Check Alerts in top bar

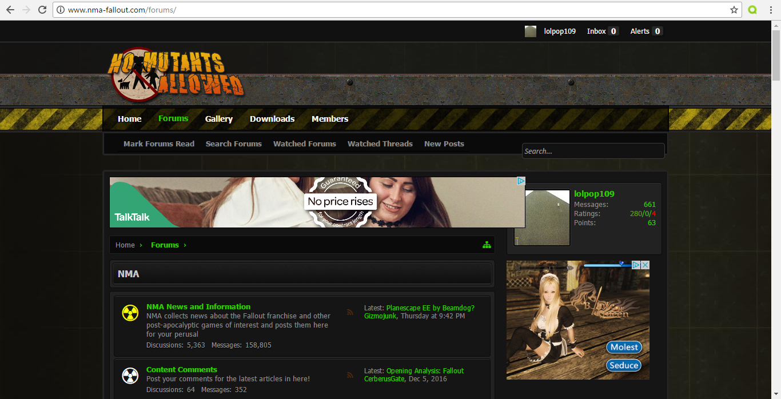click(x=646, y=31)
